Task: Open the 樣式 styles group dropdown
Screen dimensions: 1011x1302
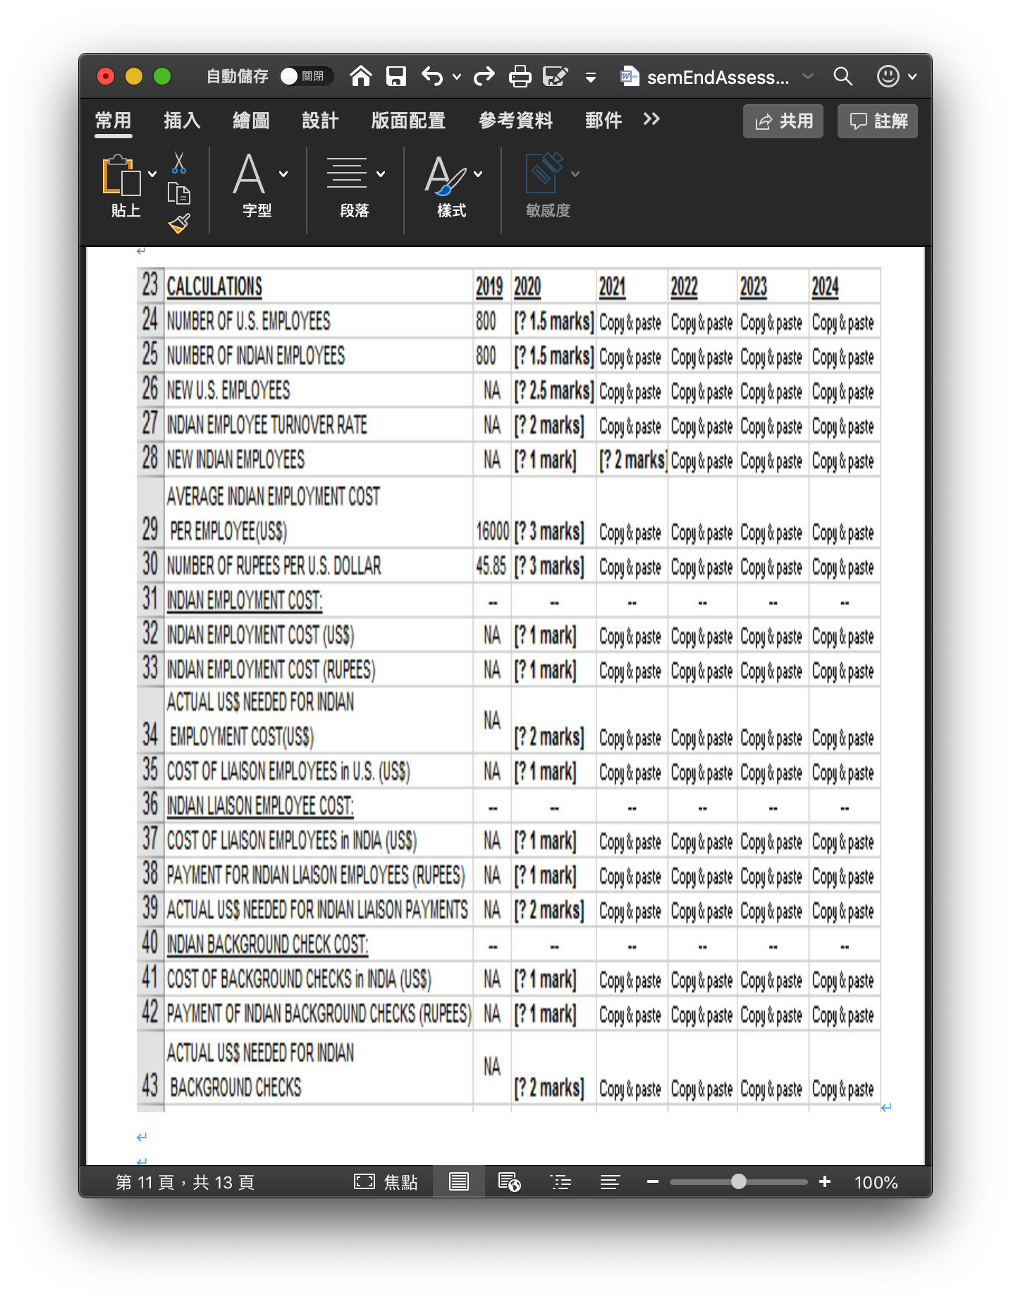Action: coord(478,174)
